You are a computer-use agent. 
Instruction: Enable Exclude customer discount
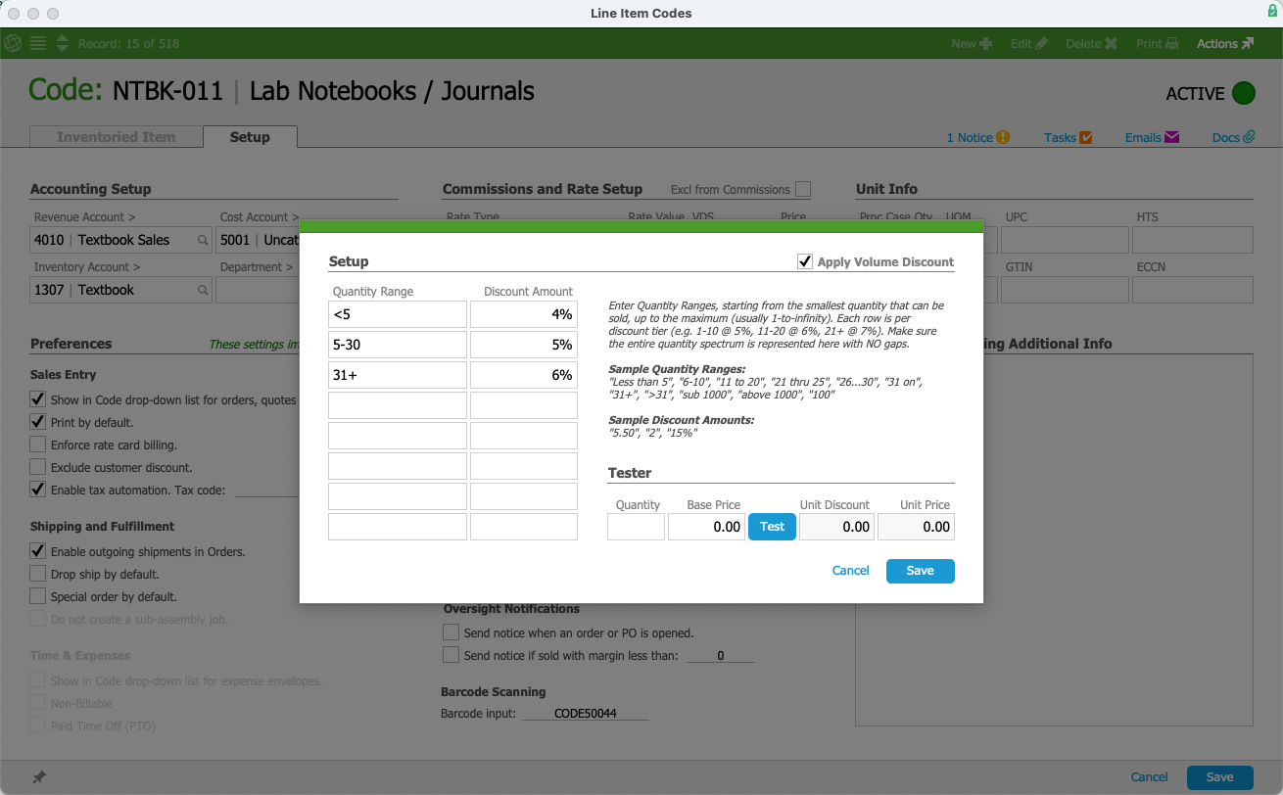[x=38, y=467]
